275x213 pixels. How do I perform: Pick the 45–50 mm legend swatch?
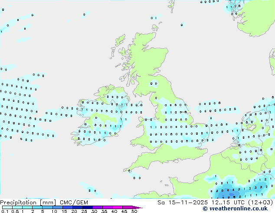[128, 207]
